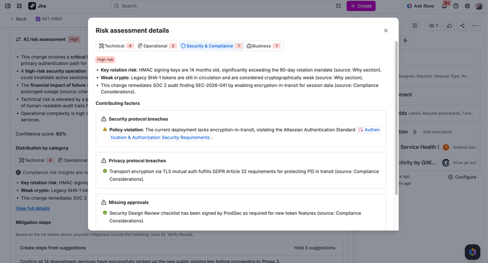
Task: Click the Create button
Action: (361, 6)
